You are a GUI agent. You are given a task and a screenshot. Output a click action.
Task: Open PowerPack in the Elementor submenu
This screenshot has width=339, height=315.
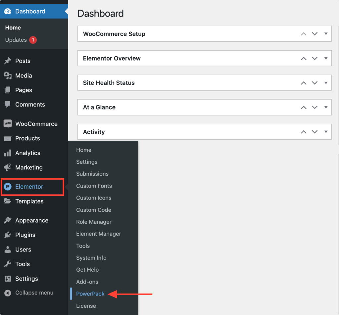[90, 294]
